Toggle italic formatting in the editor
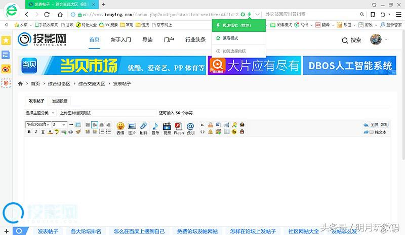This screenshot has height=235, width=405. [x=36, y=132]
